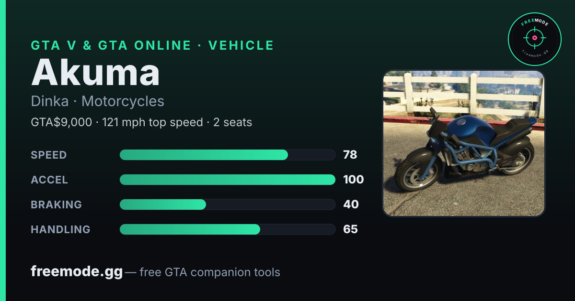Click the speed value 78
The width and height of the screenshot is (575, 301).
(x=350, y=155)
